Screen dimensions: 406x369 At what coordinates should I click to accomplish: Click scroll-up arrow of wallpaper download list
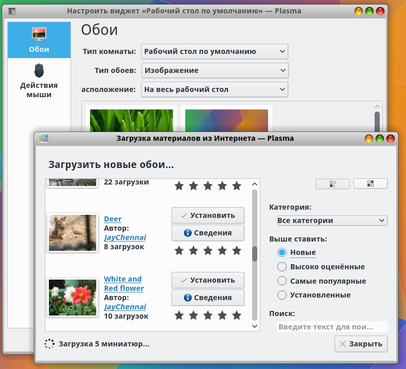click(x=255, y=184)
